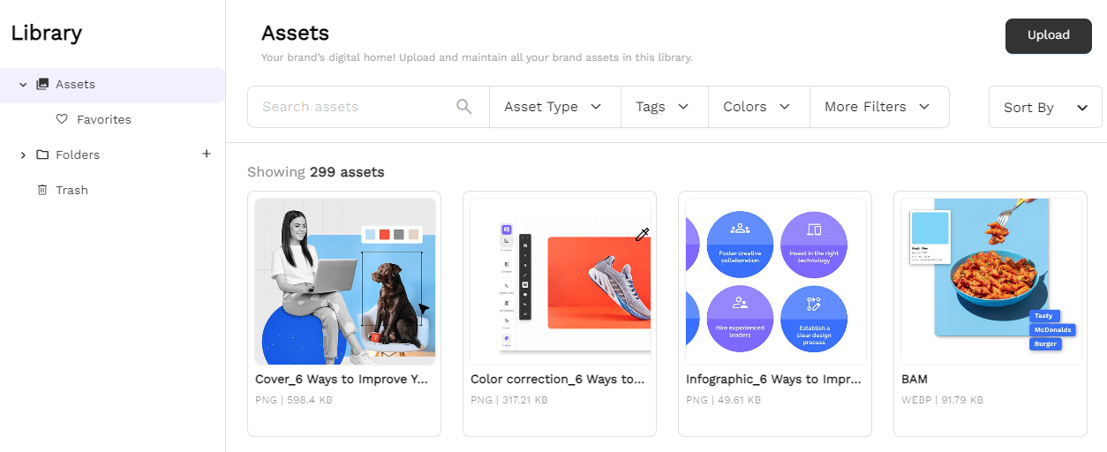Collapse the Assets tree section

pos(23,85)
